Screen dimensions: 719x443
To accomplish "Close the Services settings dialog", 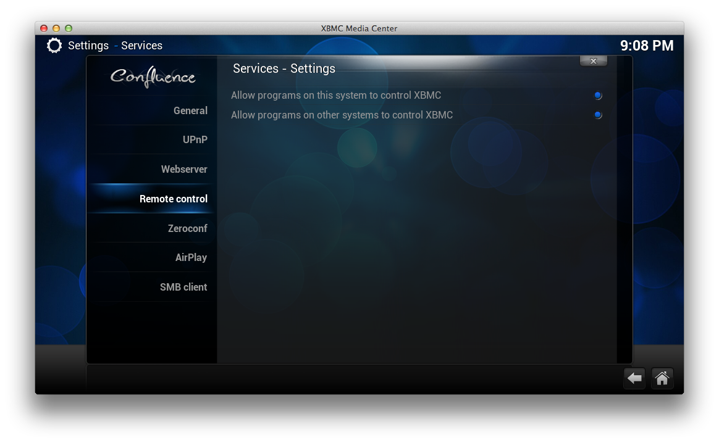I will [594, 61].
